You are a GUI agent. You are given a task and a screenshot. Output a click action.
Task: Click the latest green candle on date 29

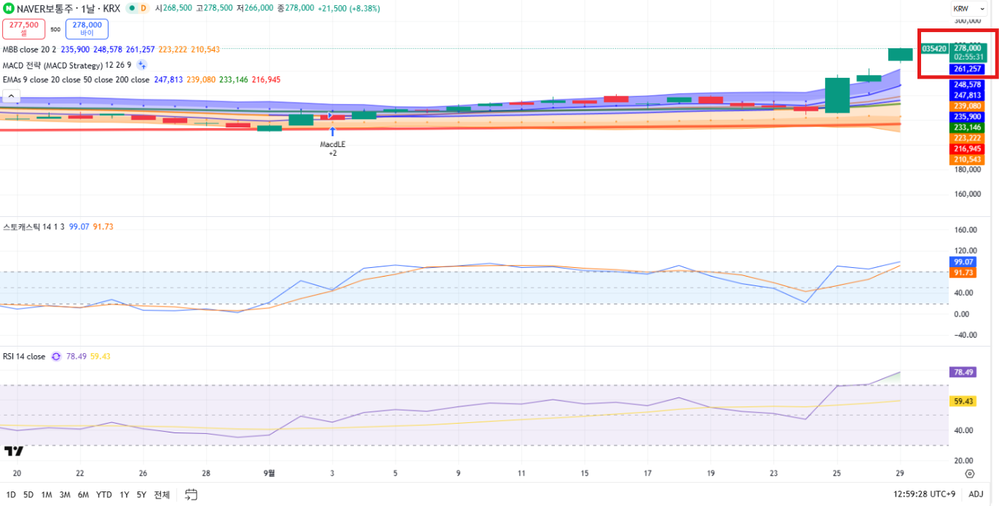900,55
